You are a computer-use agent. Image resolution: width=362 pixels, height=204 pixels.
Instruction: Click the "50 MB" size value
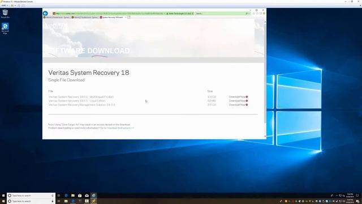[212, 101]
